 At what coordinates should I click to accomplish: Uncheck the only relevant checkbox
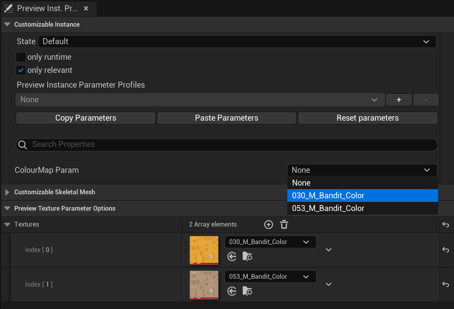click(21, 70)
